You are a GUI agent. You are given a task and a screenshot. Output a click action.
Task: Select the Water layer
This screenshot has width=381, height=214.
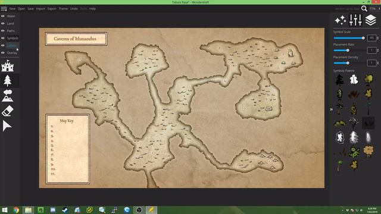click(11, 16)
